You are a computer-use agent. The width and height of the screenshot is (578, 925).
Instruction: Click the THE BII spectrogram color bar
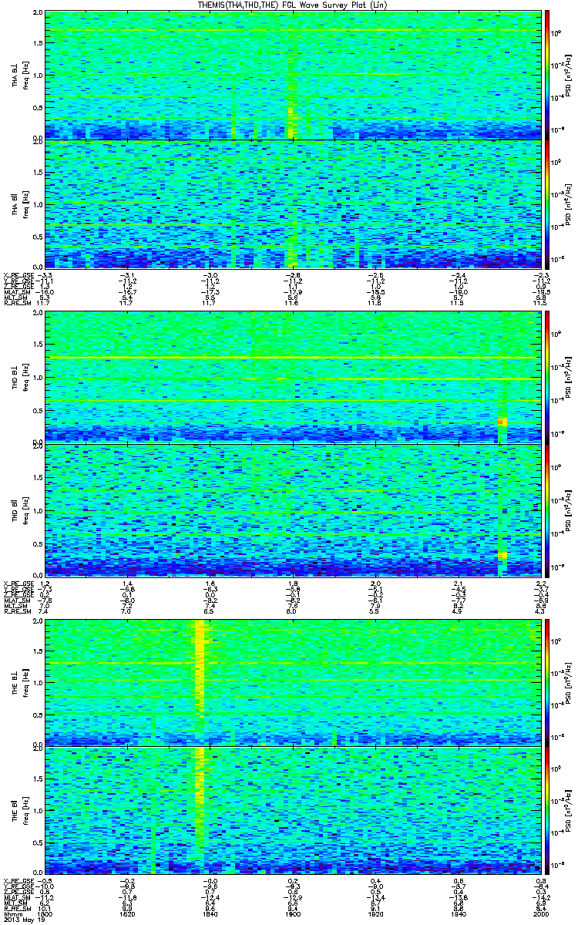pyautogui.click(x=548, y=812)
